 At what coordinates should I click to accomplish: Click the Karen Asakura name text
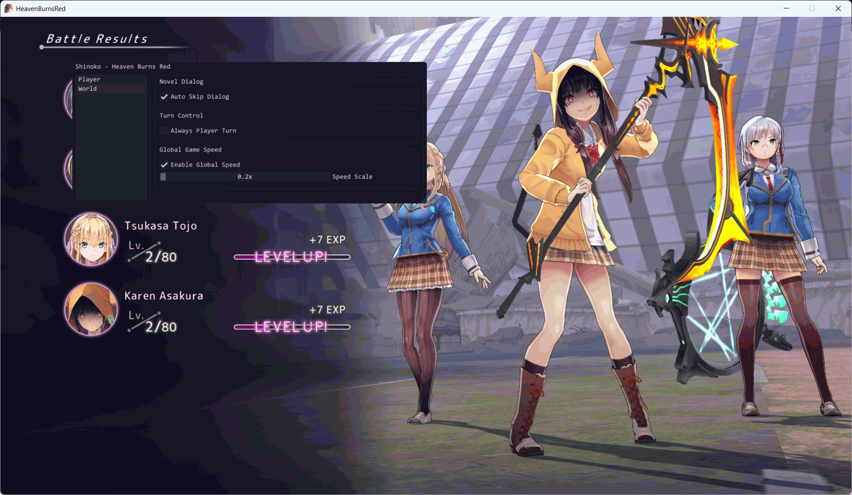click(x=164, y=296)
